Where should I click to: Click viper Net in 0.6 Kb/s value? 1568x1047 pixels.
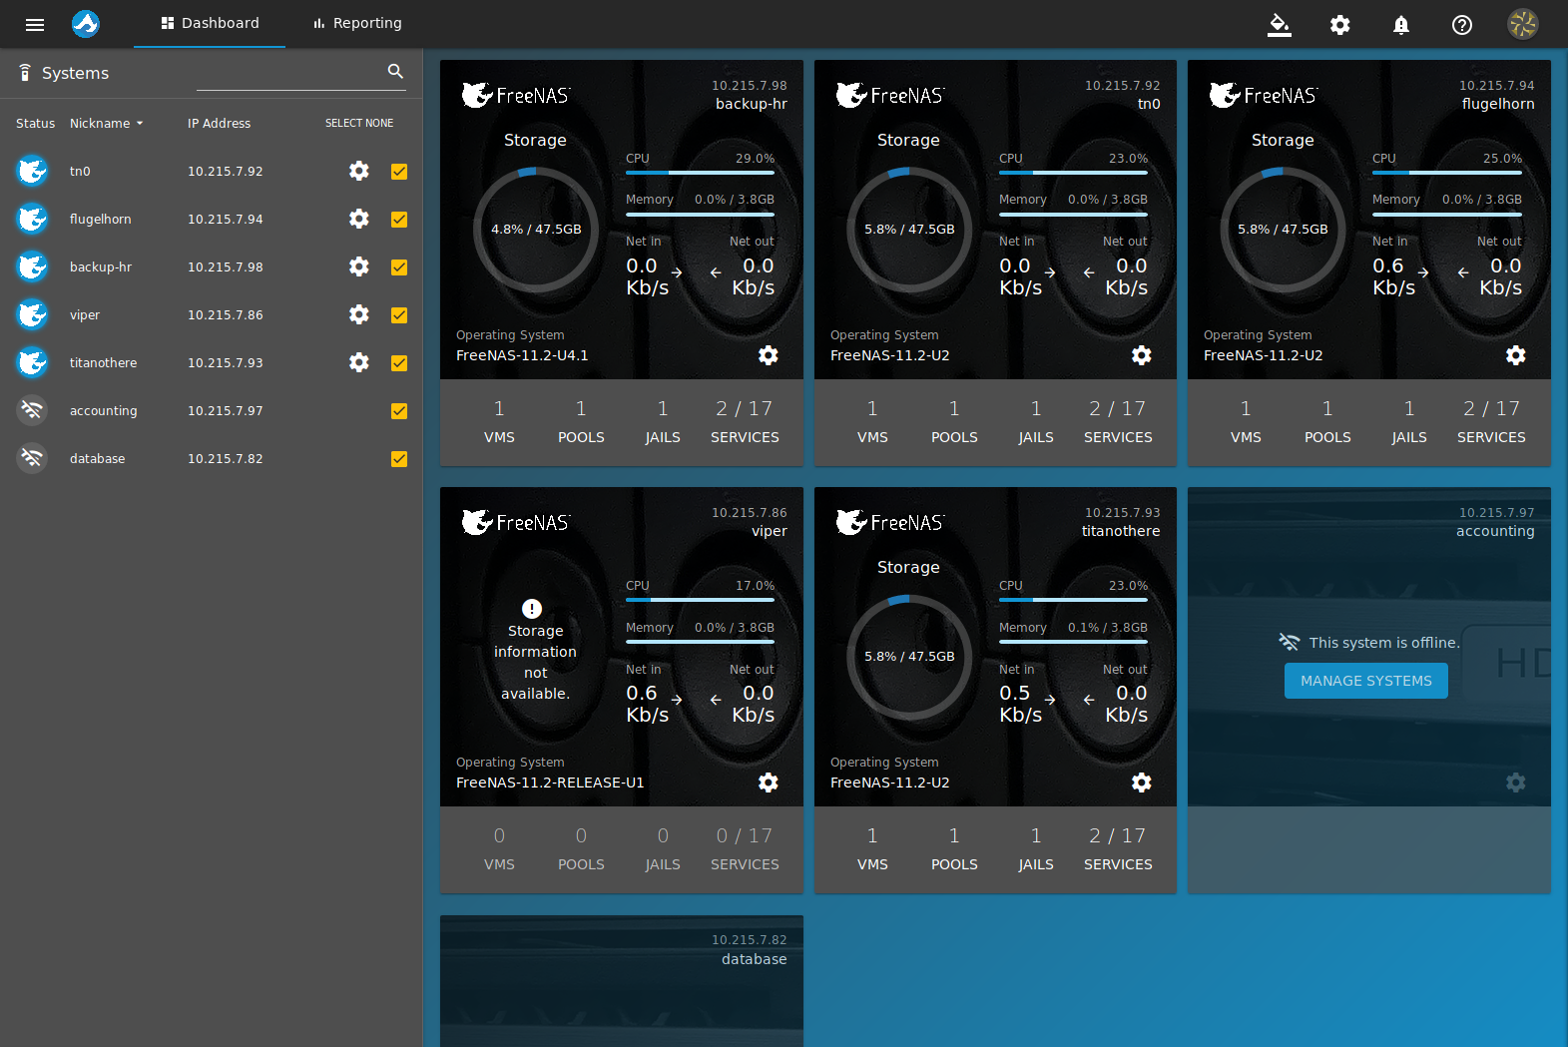(647, 704)
